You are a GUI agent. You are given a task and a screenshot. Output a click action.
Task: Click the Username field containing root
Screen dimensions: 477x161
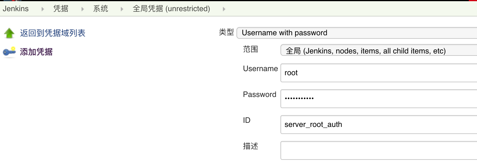[x=378, y=73]
